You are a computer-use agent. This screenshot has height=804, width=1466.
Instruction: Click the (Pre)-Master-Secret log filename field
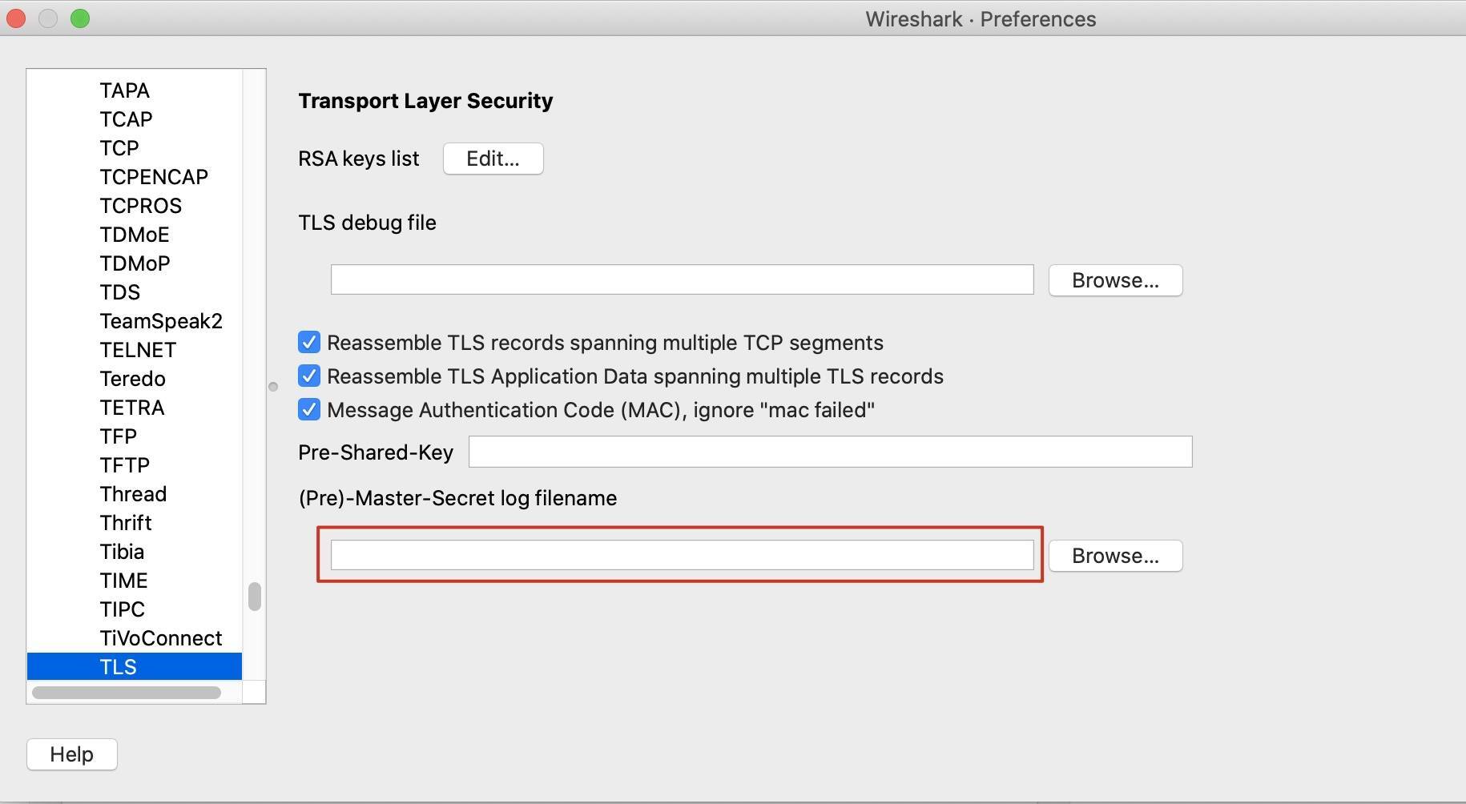tap(682, 555)
